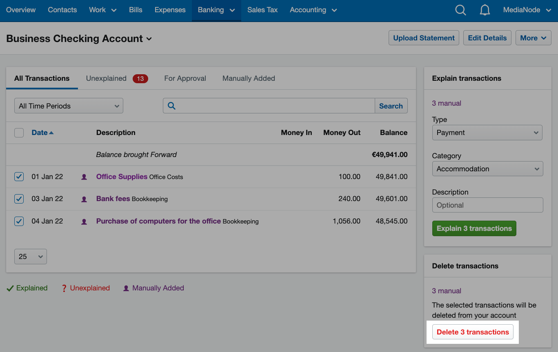Image resolution: width=558 pixels, height=352 pixels.
Task: Click the 49,841.00 balance value
Action: [x=391, y=177]
